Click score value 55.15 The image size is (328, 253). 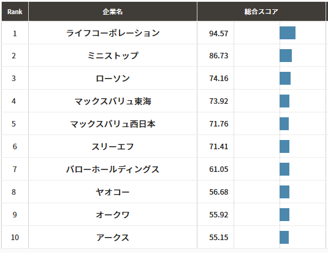219,237
